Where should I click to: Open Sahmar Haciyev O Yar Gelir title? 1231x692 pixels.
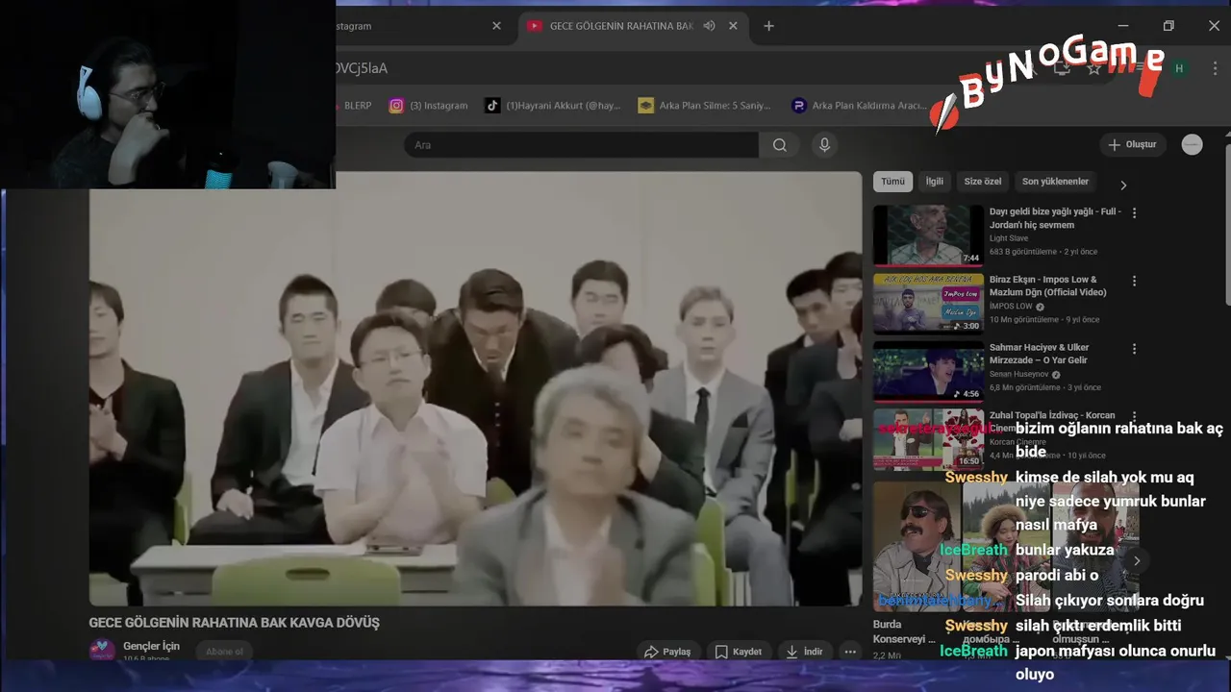coord(1039,354)
